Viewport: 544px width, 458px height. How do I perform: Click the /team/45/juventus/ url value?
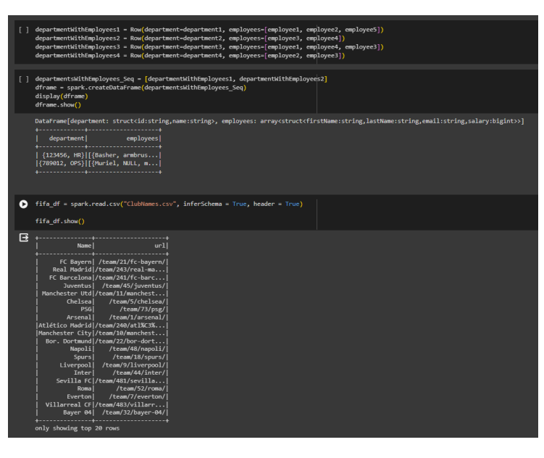[x=133, y=286]
